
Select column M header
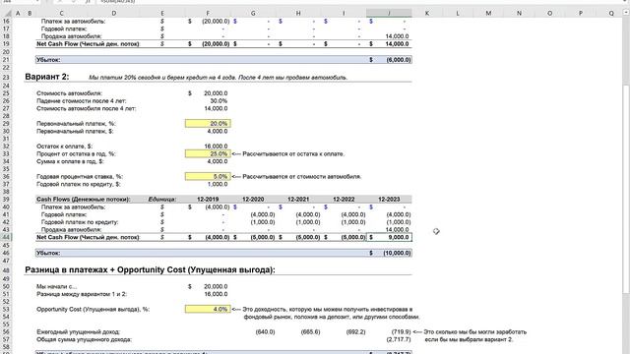pyautogui.click(x=488, y=13)
